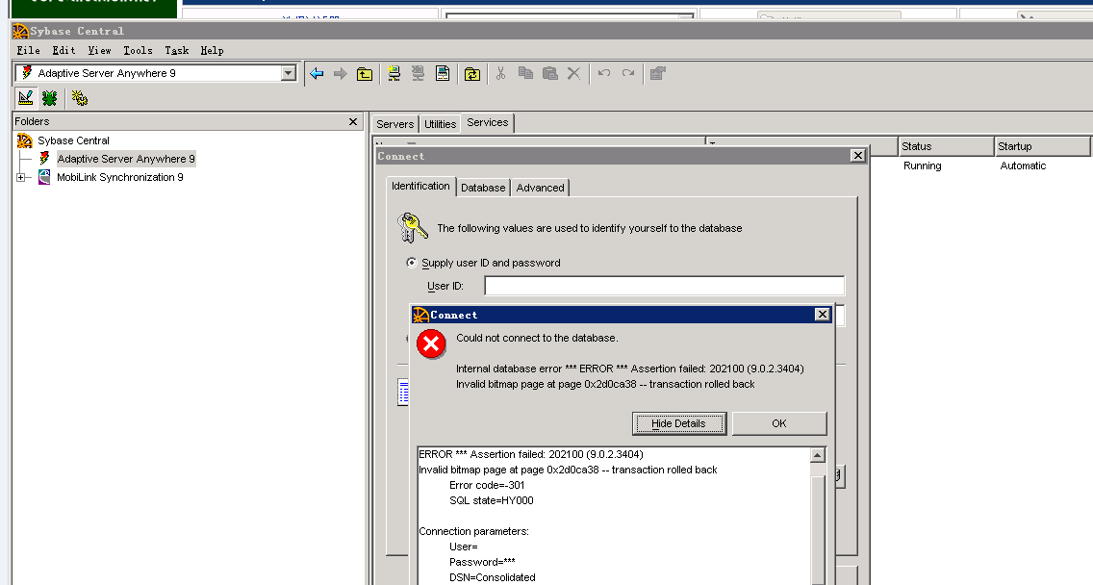Open the Properties toolbar icon
1093x585 pixels.
[x=657, y=73]
